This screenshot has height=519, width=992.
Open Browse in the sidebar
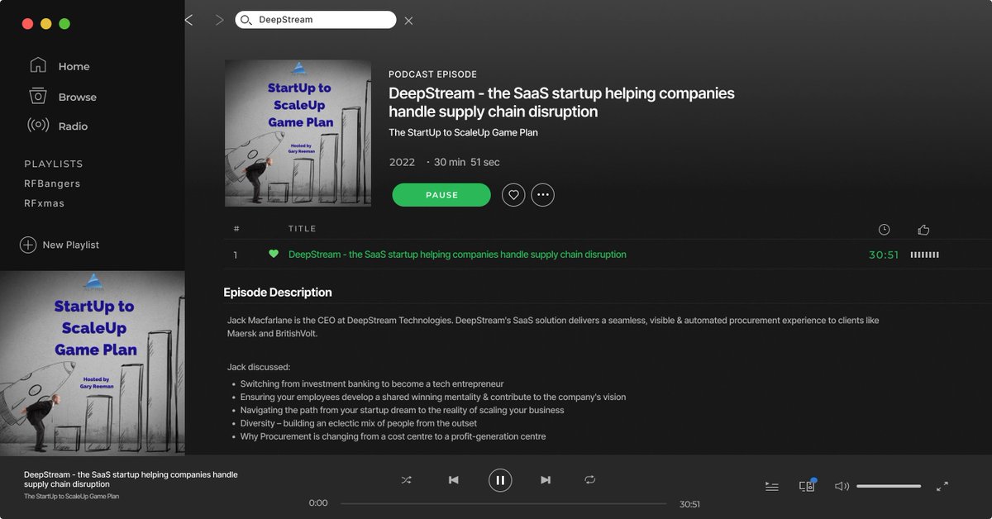click(x=77, y=97)
